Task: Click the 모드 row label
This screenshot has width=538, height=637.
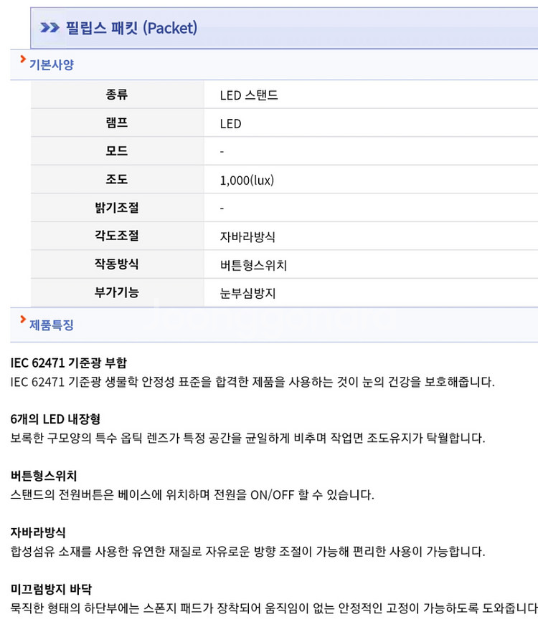Action: (117, 151)
